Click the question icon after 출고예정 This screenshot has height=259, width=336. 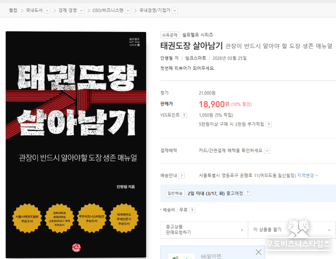point(248,193)
